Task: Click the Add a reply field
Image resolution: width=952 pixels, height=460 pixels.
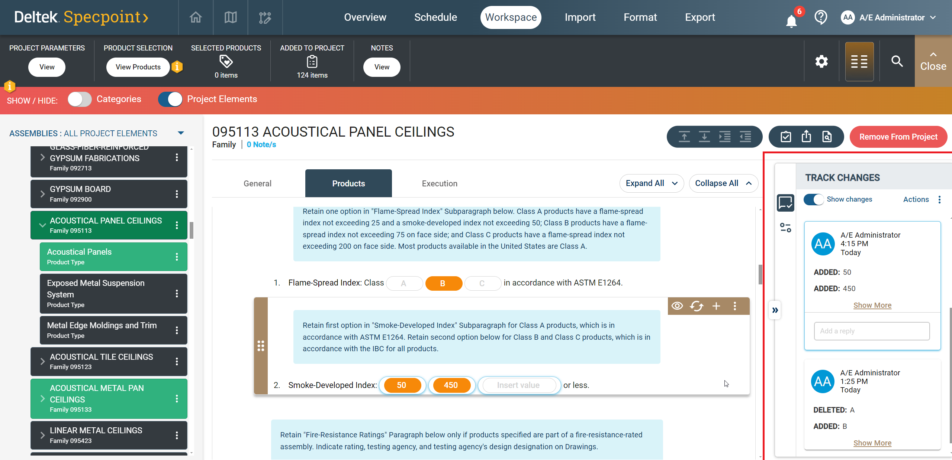Action: (872, 331)
